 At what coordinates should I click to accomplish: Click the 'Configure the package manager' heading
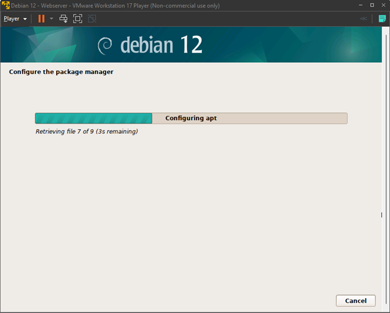61,72
